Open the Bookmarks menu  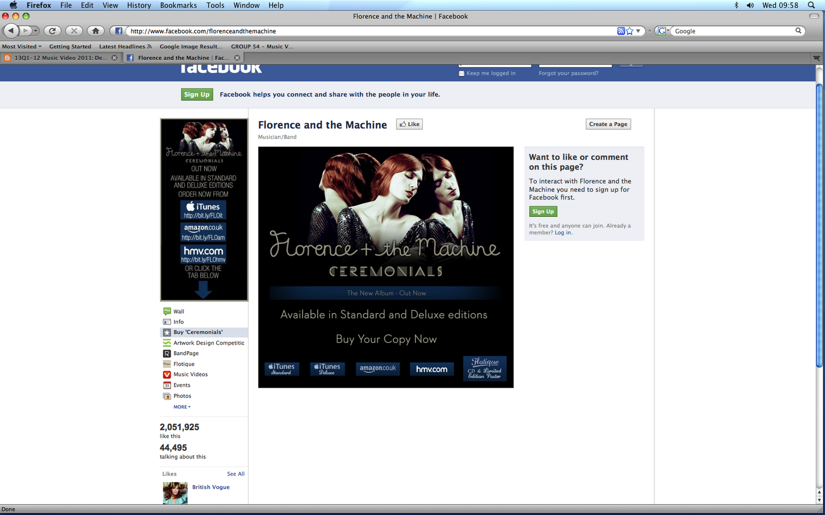(x=178, y=5)
